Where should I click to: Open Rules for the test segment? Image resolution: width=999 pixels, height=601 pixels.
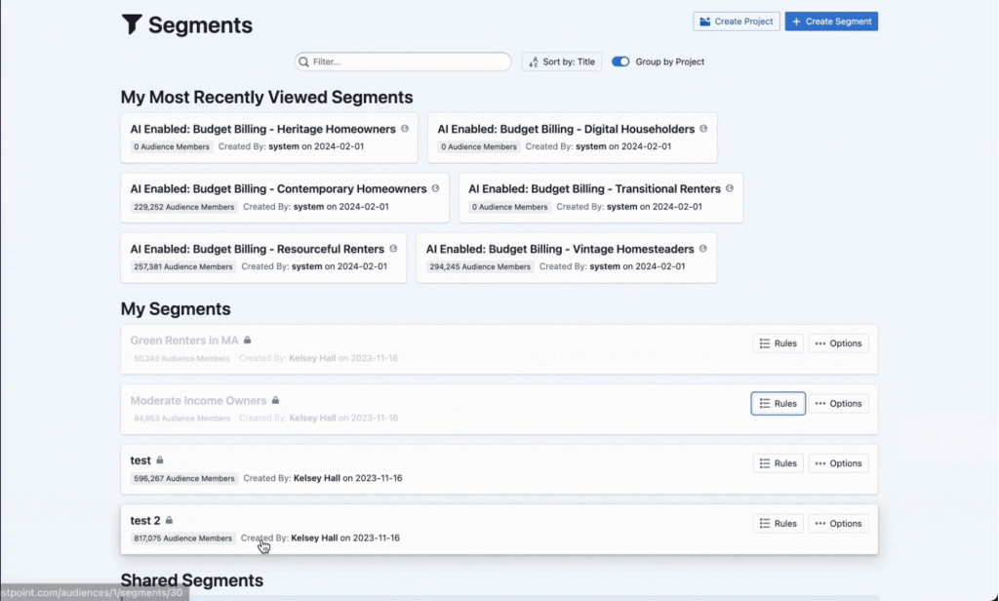pyautogui.click(x=778, y=463)
